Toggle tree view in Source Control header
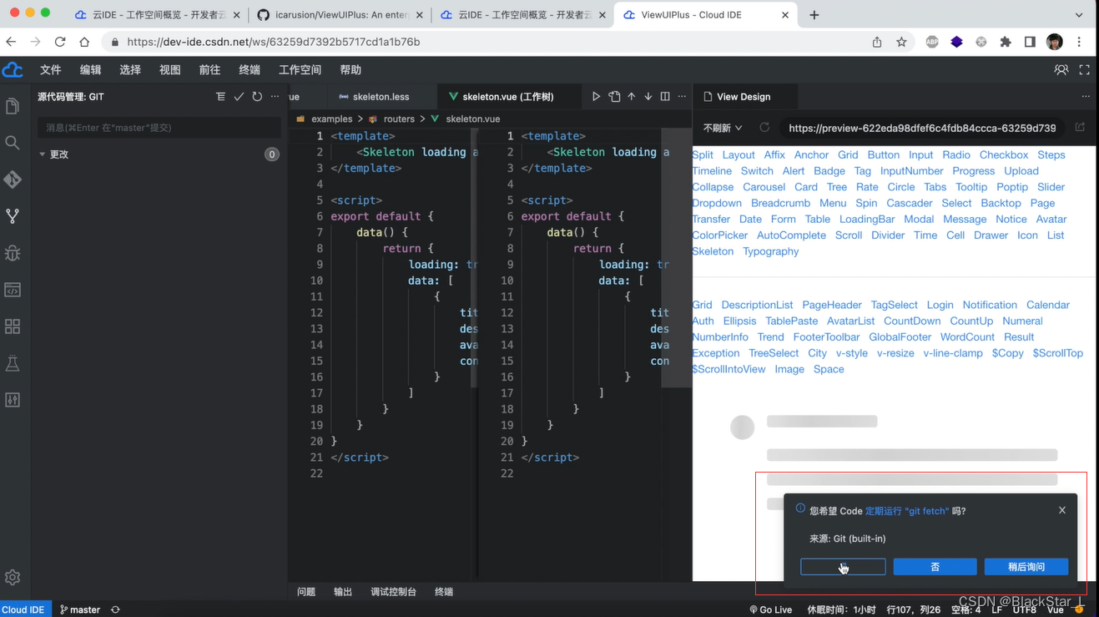The height and width of the screenshot is (617, 1099). tap(220, 97)
